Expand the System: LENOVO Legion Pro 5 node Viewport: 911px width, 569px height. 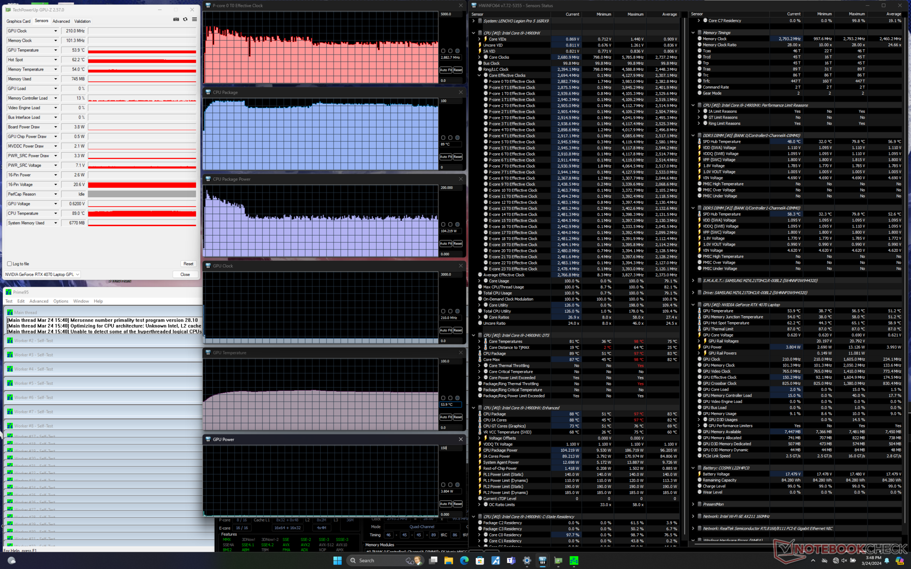(474, 21)
